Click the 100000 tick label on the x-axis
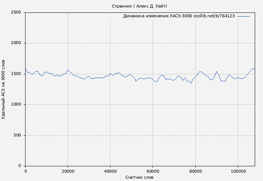Image resolution: width=263 pixels, height=181 pixels. (237, 171)
